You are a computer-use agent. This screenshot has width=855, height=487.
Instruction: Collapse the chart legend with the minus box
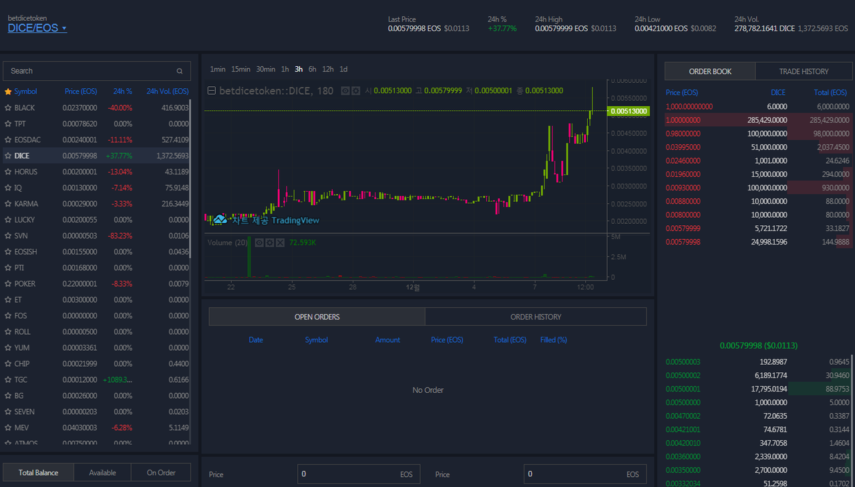pyautogui.click(x=211, y=91)
